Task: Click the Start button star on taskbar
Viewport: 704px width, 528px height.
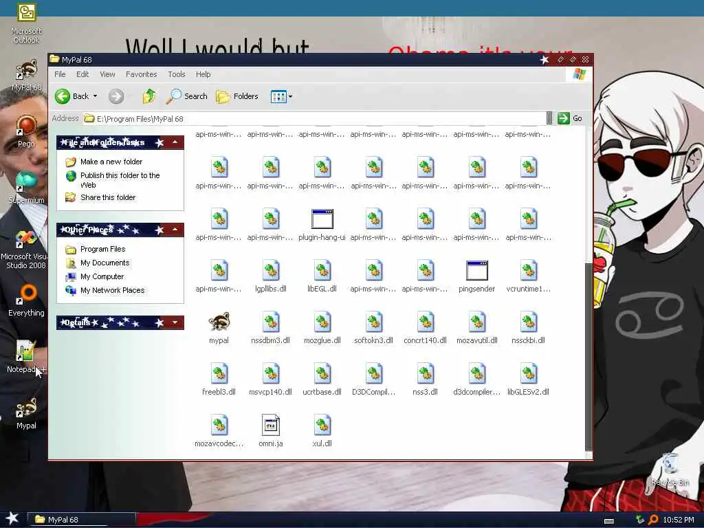Action: (x=12, y=518)
